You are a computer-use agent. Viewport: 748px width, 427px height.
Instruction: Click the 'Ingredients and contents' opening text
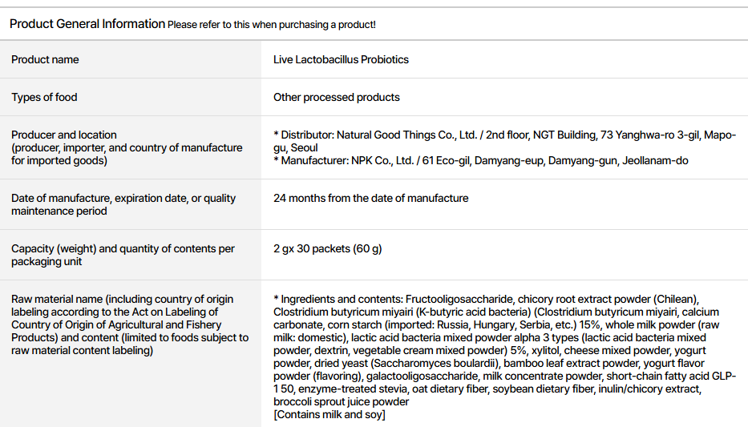pos(338,300)
